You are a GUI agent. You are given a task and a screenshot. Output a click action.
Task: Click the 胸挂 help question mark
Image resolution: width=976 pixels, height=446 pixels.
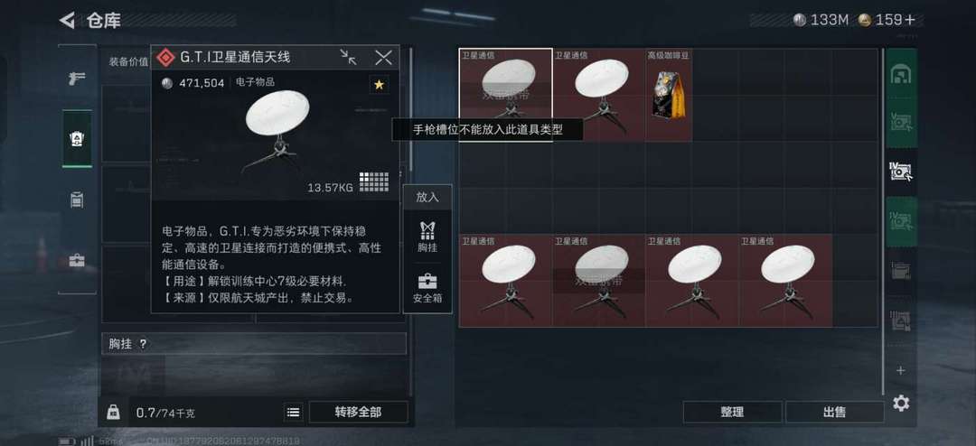pos(143,344)
